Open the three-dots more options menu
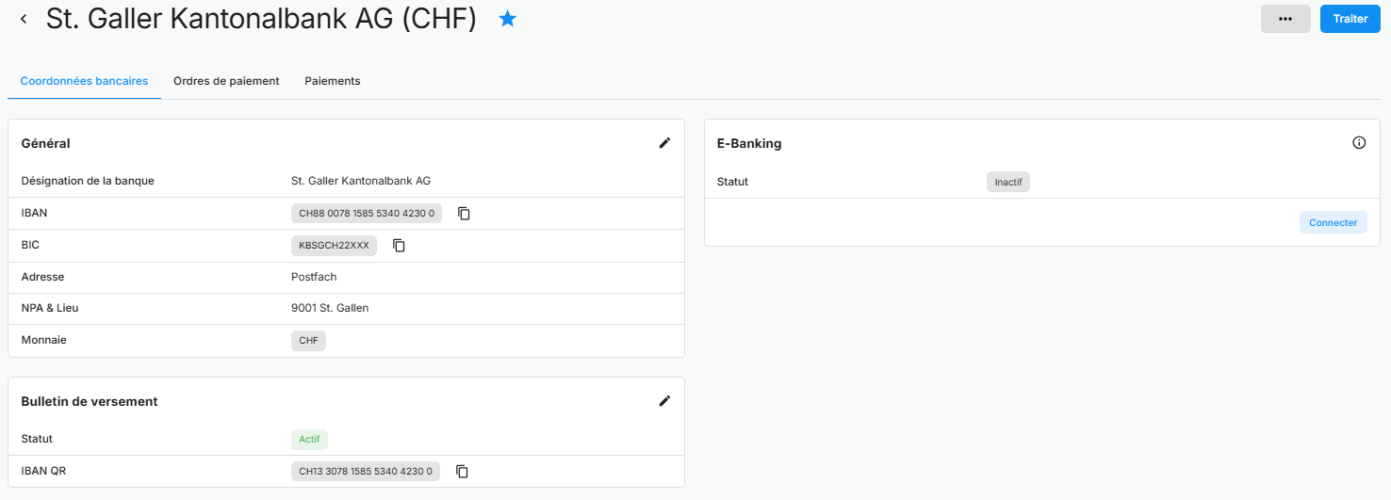1391x500 pixels. [x=1285, y=19]
